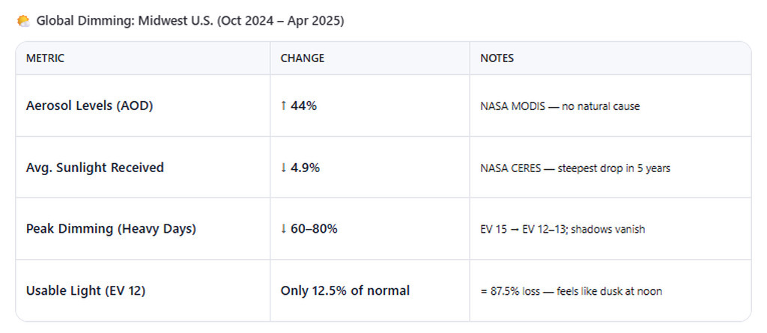Select the 'Peak Dimming (Heavy Days)' cell
This screenshot has height=333, width=767.
(x=111, y=229)
